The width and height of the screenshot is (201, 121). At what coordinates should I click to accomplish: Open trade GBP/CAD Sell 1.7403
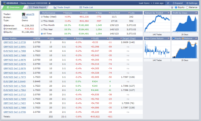click(14, 103)
